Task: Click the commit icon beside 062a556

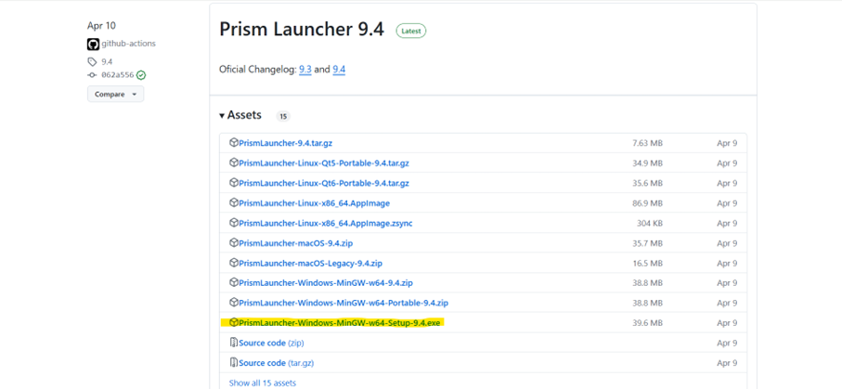Action: [x=92, y=75]
